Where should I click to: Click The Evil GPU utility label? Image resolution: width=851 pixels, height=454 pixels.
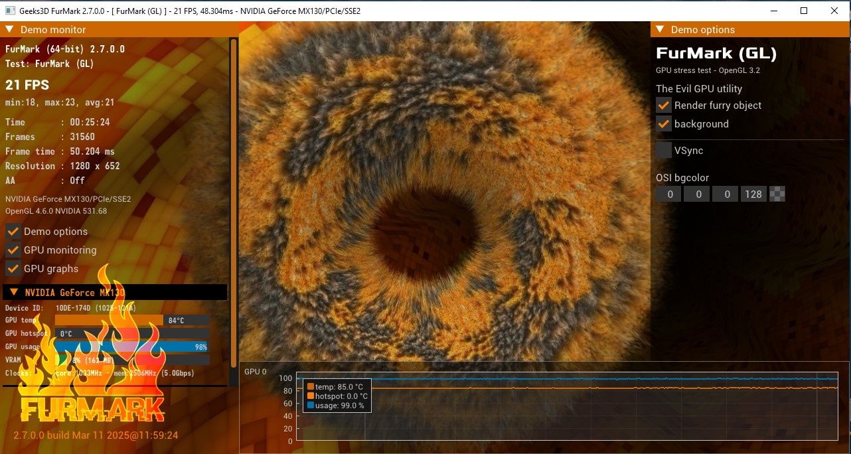coord(699,89)
